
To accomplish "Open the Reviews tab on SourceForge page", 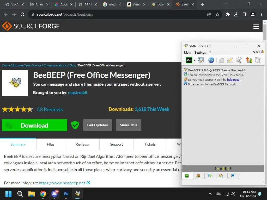I will tap(82, 144).
